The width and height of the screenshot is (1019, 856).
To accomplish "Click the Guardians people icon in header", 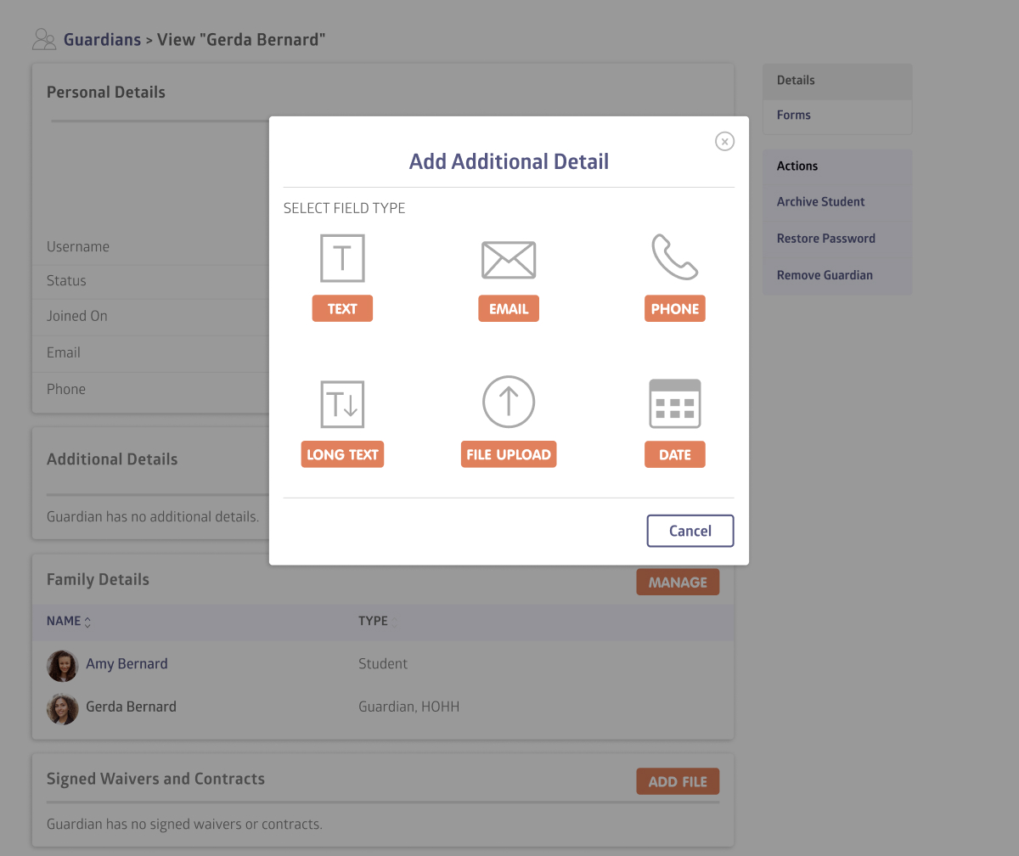I will coord(43,39).
